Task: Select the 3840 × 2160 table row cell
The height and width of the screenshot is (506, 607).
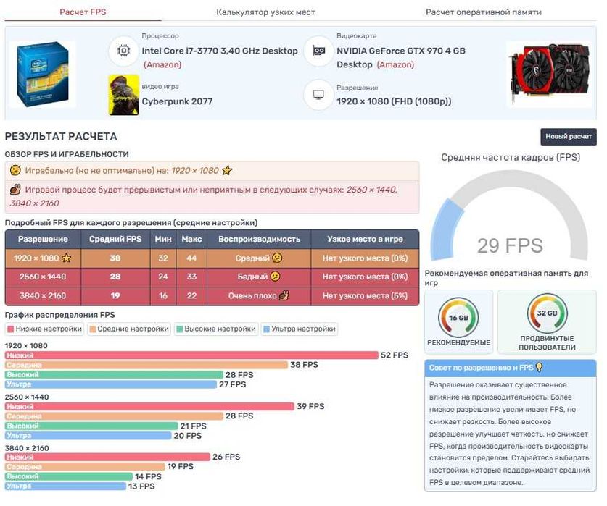Action: pos(43,296)
